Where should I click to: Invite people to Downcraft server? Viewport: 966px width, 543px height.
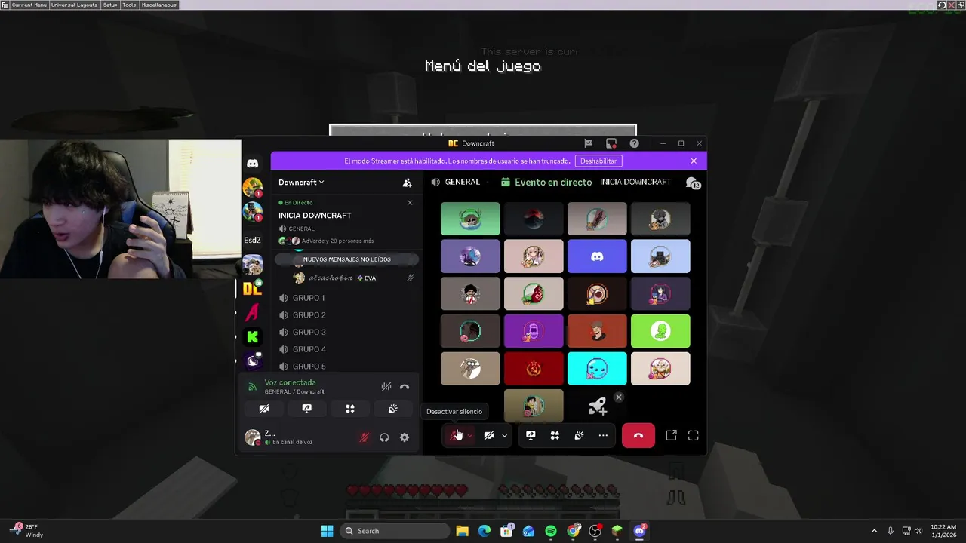tap(407, 183)
